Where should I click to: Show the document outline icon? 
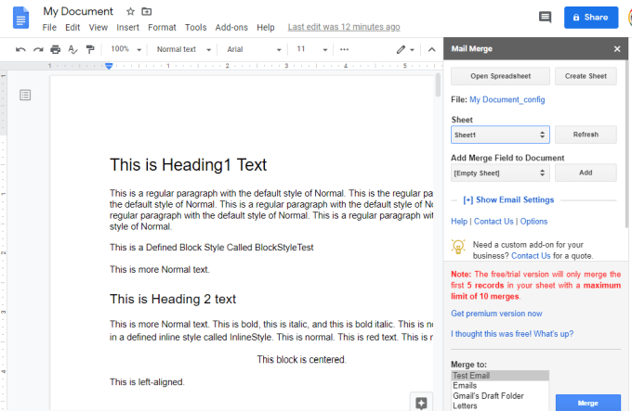coord(25,96)
